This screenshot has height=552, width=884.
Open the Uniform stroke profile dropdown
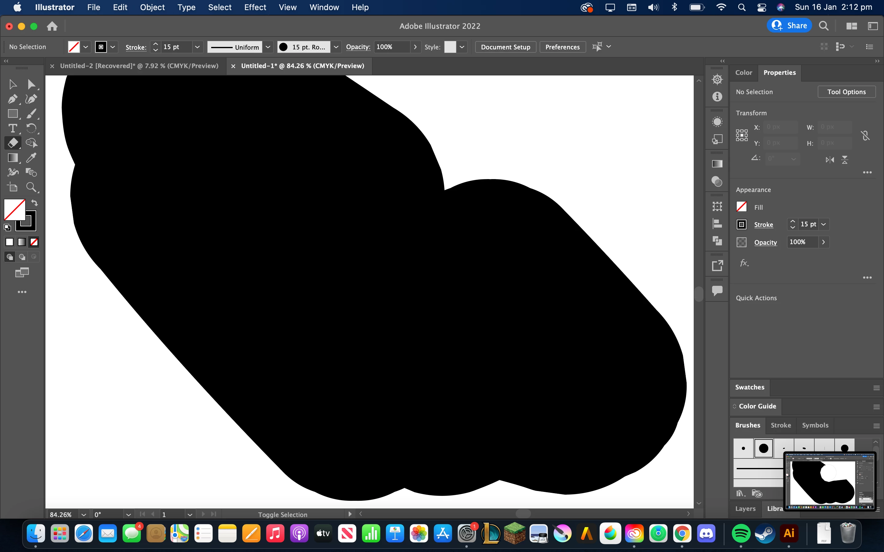coord(268,47)
